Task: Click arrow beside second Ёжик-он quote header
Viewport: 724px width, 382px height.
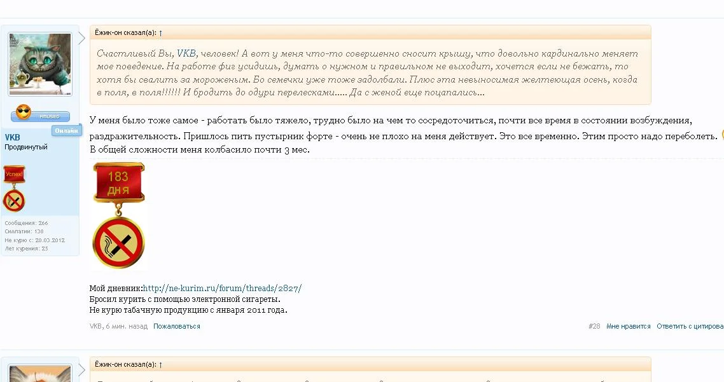Action: 160,364
